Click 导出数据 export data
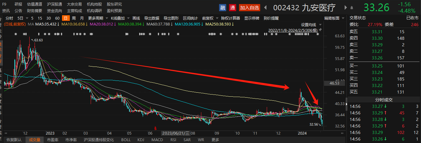This screenshot has height=143, width=421. pos(152,18)
